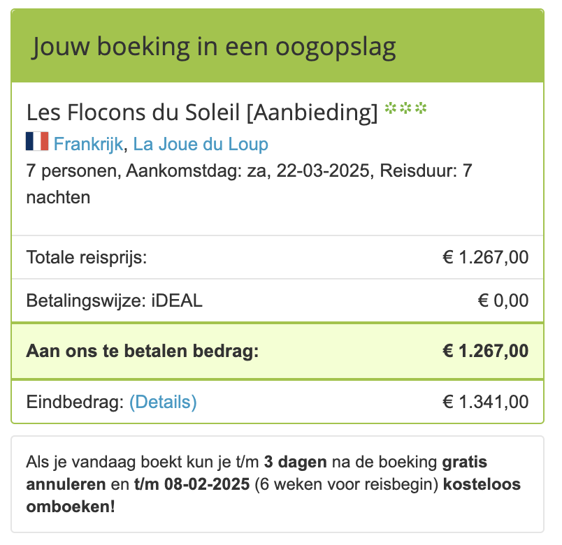
Task: Click the 'Jouw boeking in een oogopslag' header
Action: click(214, 48)
